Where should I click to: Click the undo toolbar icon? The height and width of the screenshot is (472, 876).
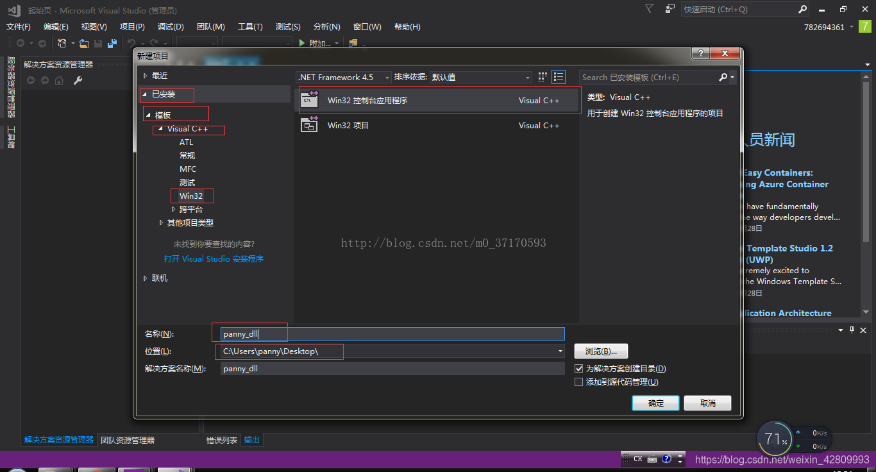point(131,43)
